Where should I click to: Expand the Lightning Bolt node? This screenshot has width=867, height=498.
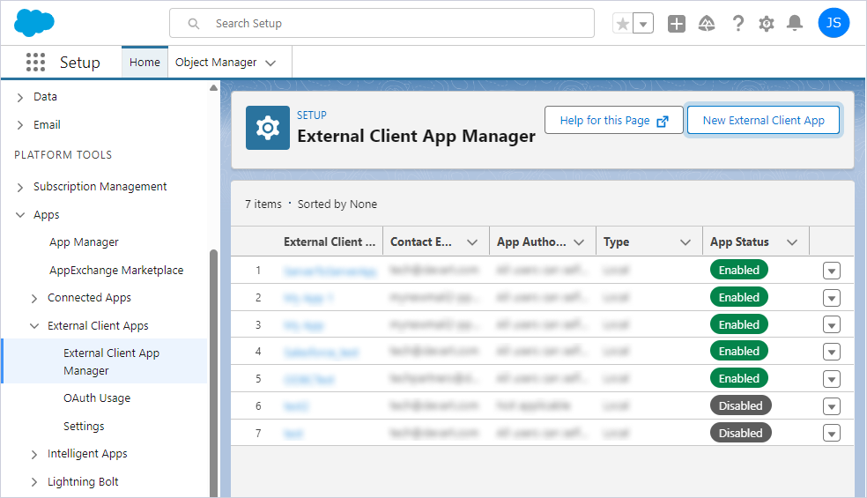[x=34, y=482]
